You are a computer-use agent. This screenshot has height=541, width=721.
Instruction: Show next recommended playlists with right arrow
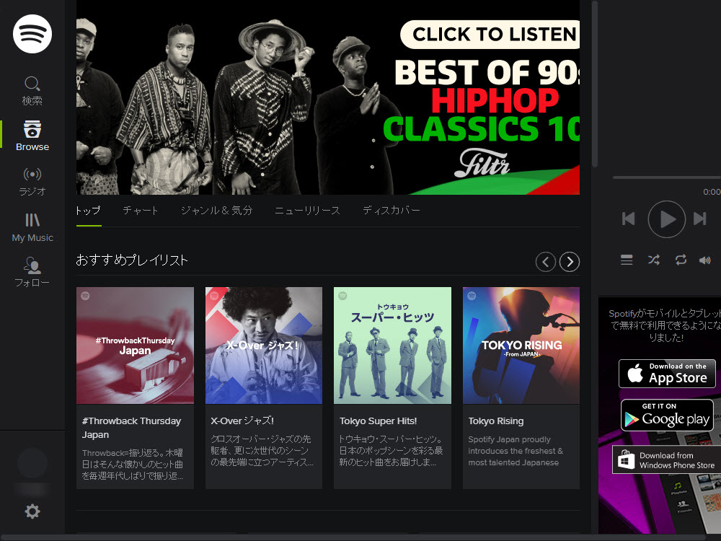(x=570, y=262)
